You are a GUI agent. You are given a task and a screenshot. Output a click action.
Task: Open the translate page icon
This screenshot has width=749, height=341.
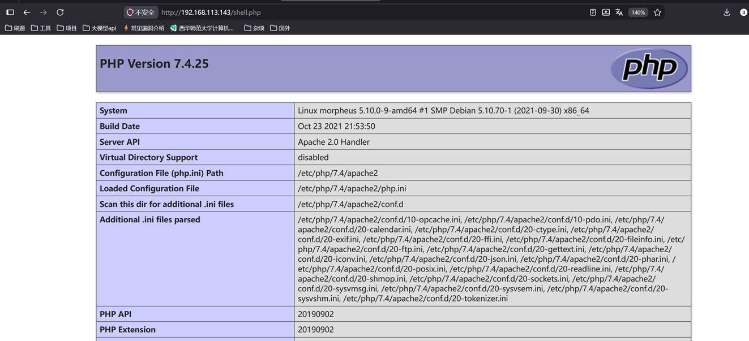point(619,12)
